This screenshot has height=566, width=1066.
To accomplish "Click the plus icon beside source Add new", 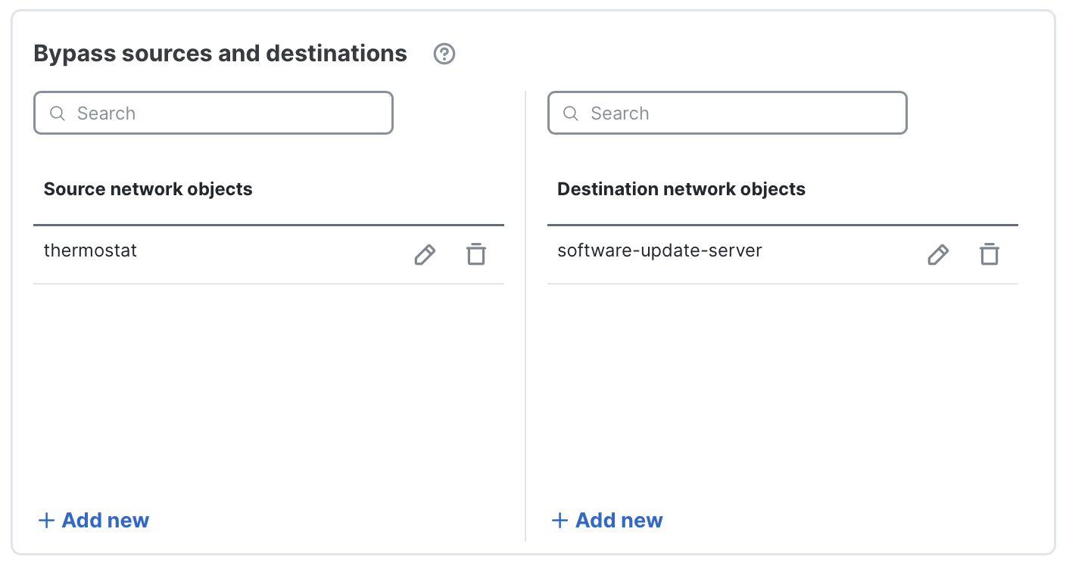I will click(x=46, y=520).
